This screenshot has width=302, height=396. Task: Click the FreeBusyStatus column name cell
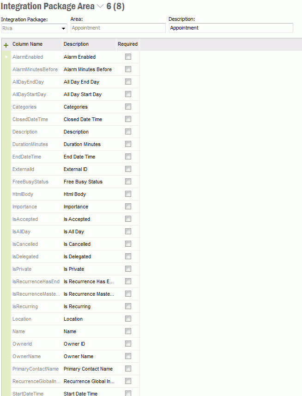click(30, 182)
